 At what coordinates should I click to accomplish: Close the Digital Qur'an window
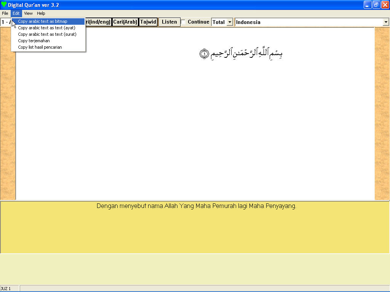(385, 5)
